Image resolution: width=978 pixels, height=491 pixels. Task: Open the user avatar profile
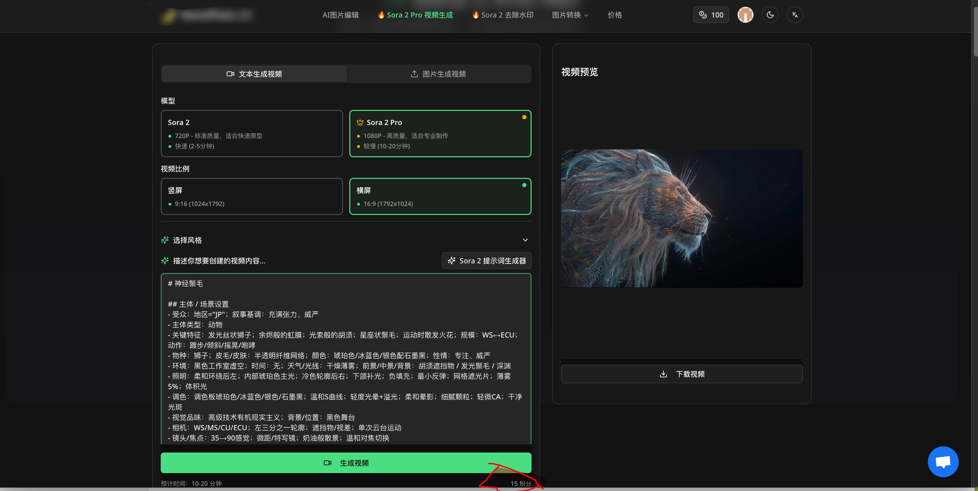tap(745, 15)
